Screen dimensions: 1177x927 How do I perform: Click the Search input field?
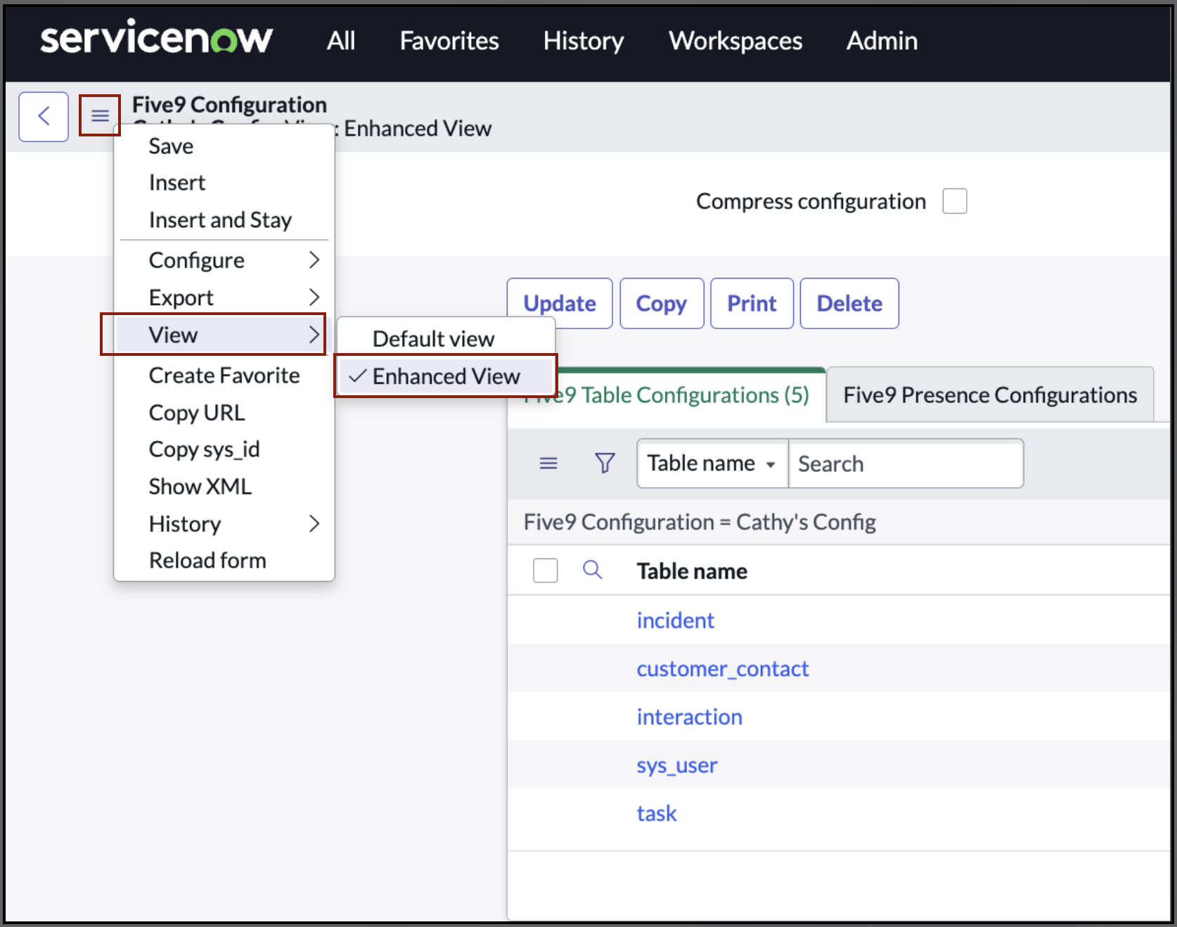click(x=906, y=463)
